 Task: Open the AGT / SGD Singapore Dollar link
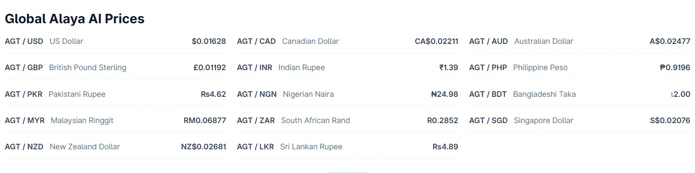click(x=580, y=120)
